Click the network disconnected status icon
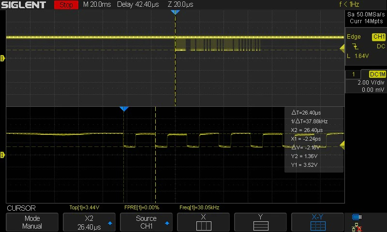This screenshot has height=232, width=387. [357, 227]
